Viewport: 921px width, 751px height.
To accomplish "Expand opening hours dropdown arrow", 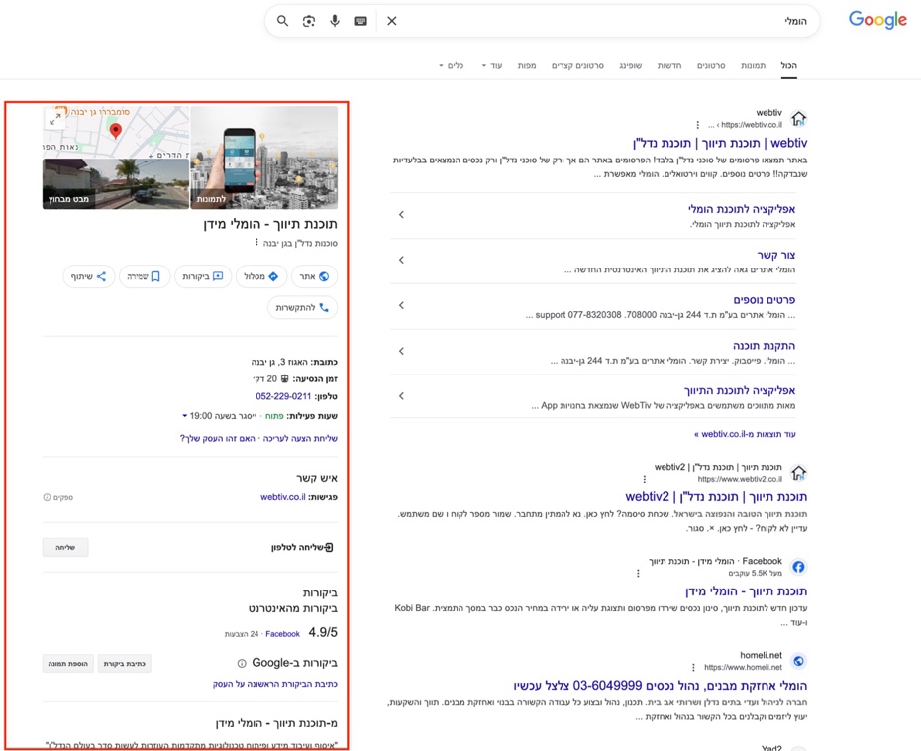I will pos(184,416).
